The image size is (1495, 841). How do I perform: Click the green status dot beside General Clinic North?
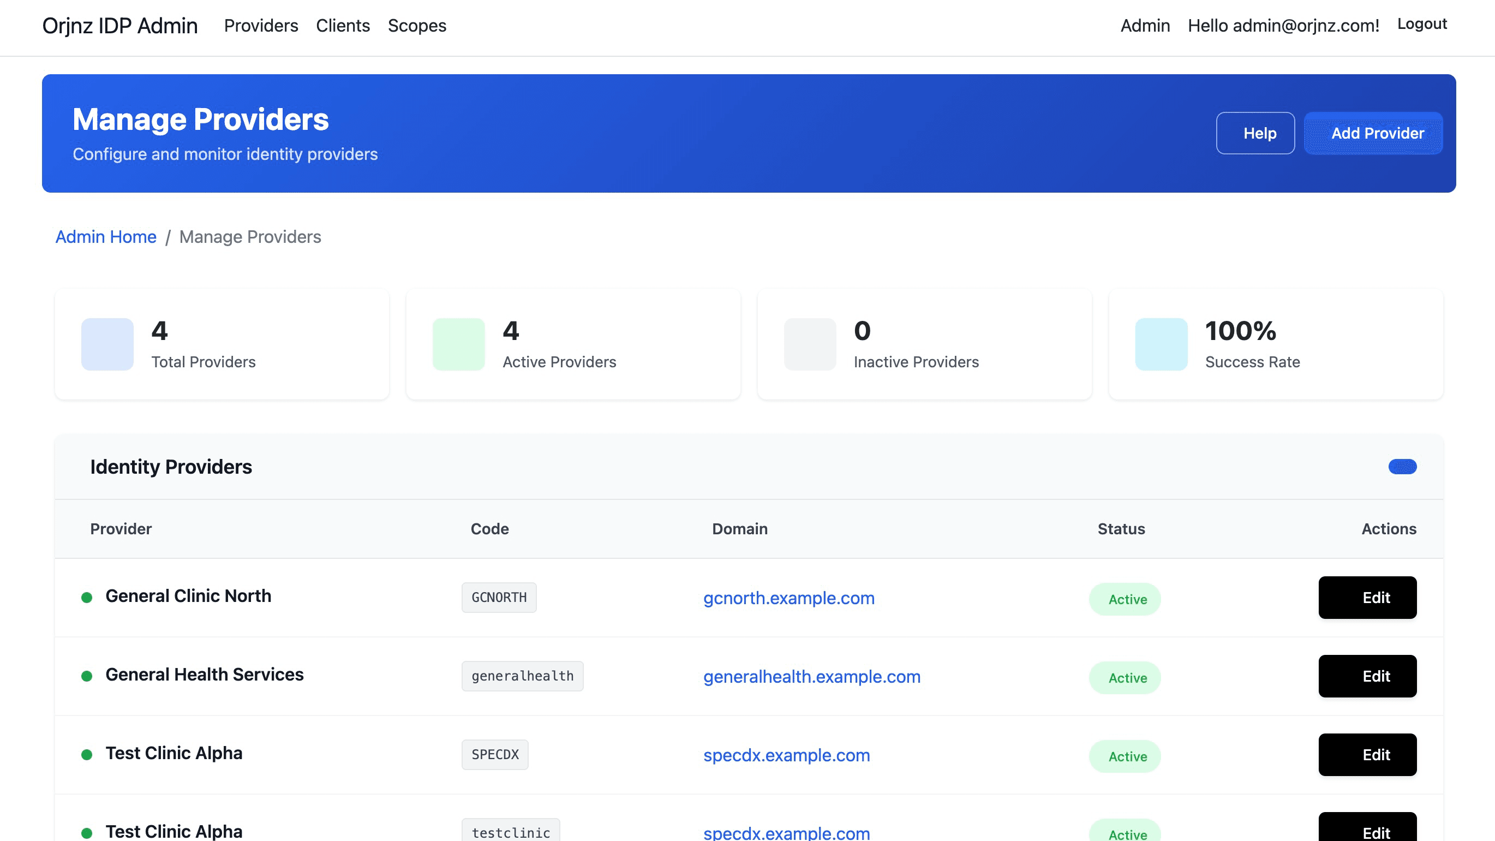tap(87, 597)
